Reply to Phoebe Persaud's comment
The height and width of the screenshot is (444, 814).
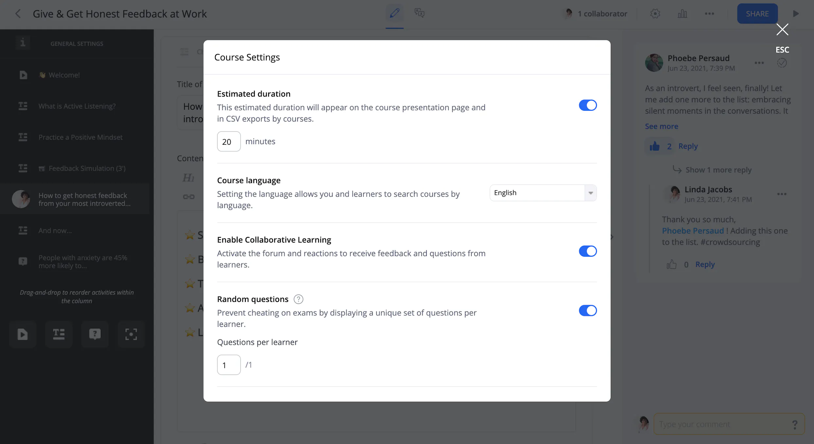pos(688,146)
